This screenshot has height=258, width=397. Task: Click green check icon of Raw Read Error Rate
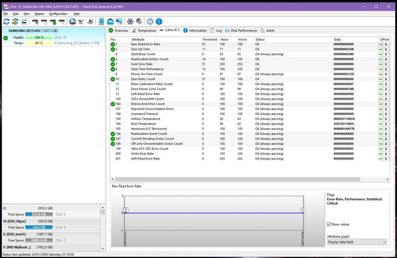point(113,44)
